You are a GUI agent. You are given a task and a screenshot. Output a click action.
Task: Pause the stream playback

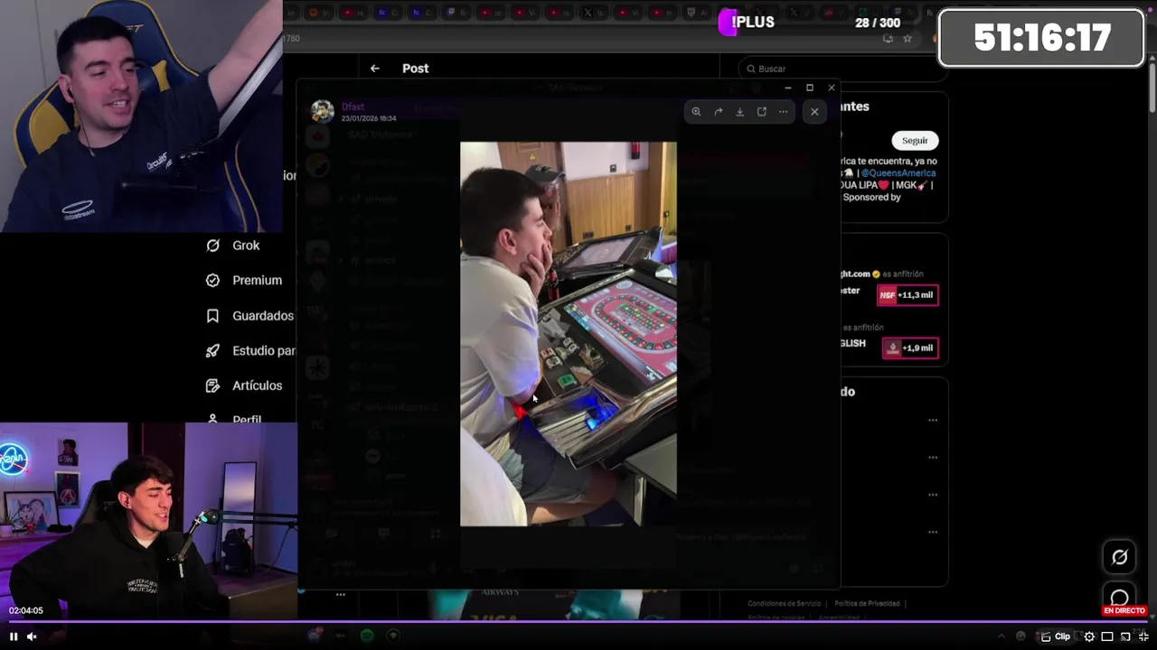(14, 636)
